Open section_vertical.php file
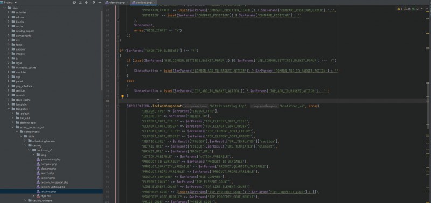 tap(51, 187)
